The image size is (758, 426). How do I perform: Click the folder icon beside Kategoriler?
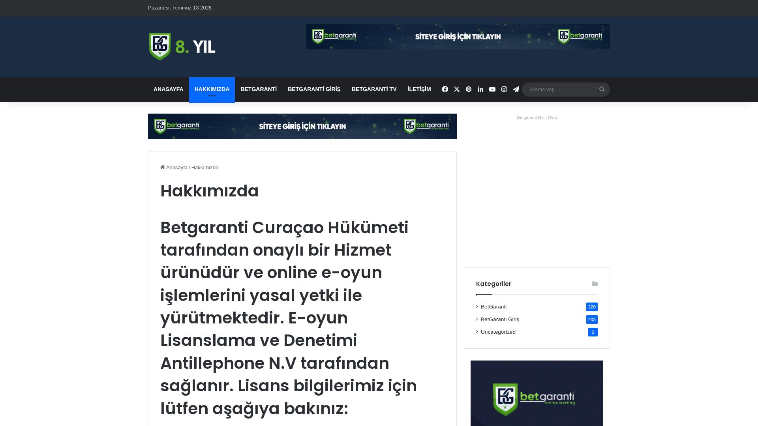point(595,284)
